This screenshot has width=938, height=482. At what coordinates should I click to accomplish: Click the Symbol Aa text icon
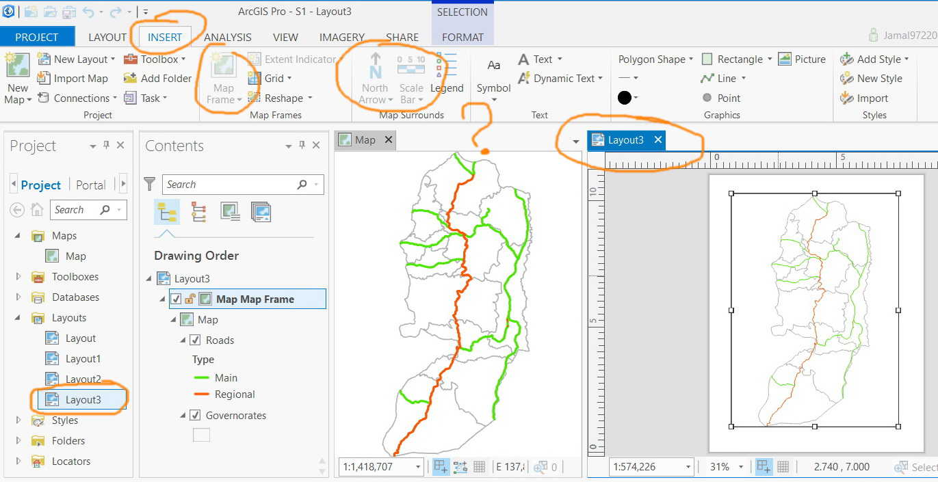click(494, 66)
